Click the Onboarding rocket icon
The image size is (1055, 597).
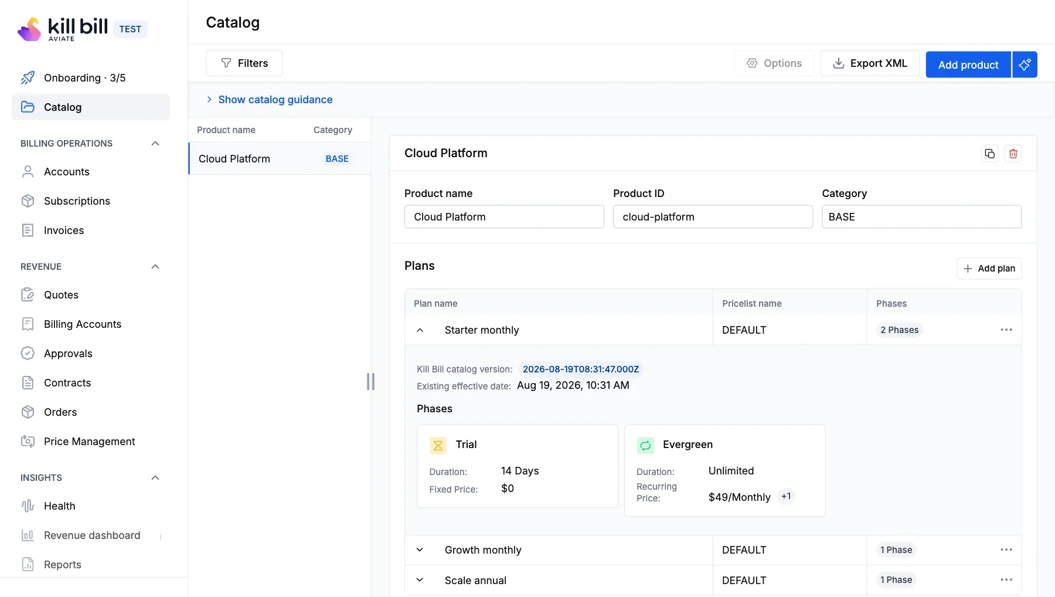point(28,78)
